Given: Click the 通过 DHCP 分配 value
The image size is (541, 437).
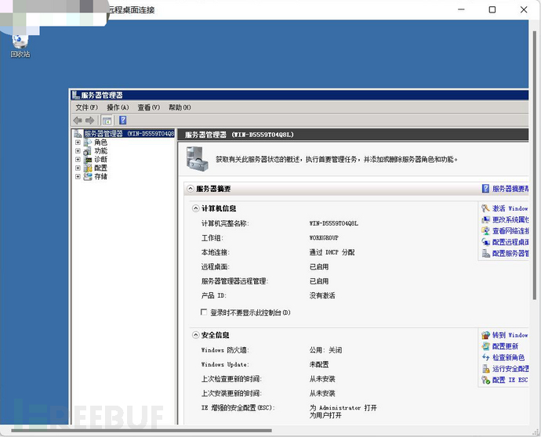Looking at the screenshot, I should (x=332, y=252).
